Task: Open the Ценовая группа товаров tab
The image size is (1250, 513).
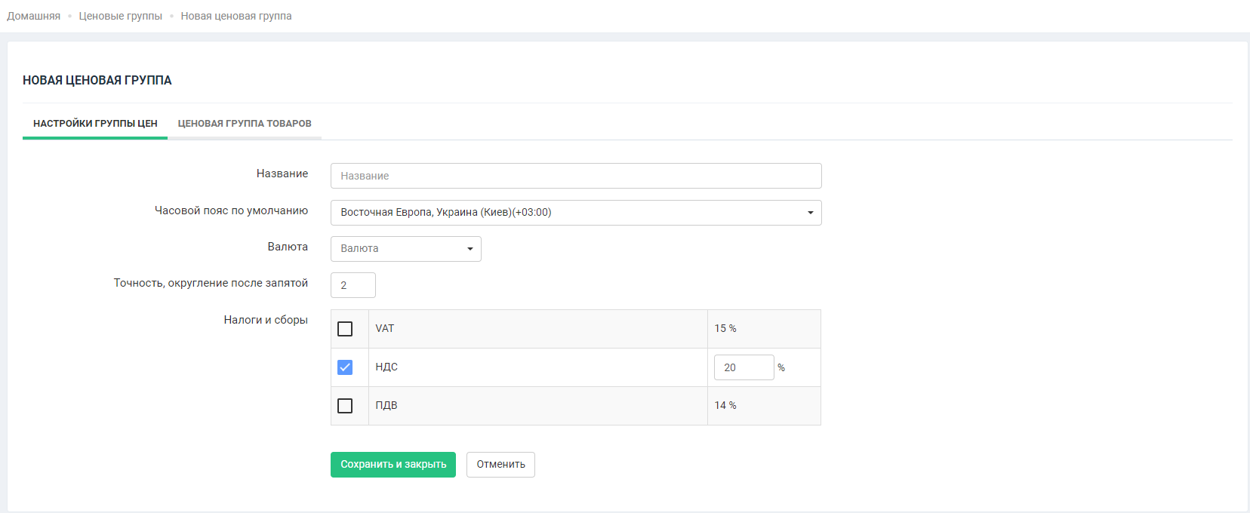Action: pos(245,124)
